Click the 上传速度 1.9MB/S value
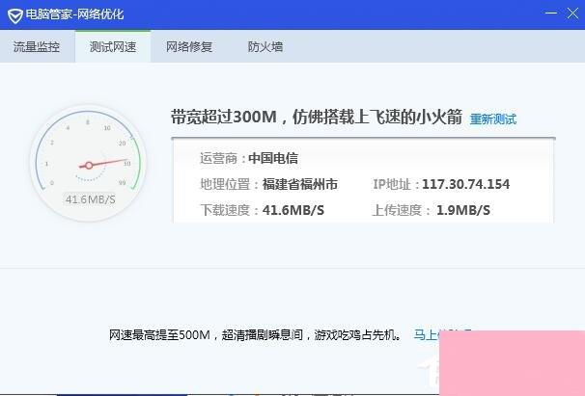The width and height of the screenshot is (585, 396). [x=463, y=210]
